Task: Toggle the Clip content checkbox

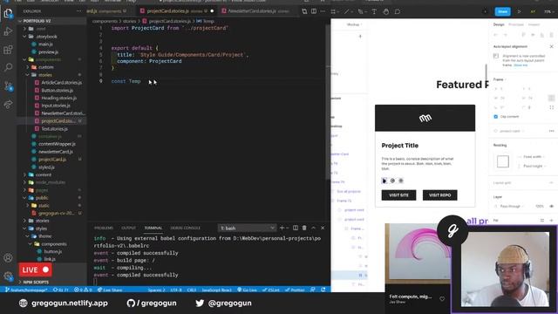Action: click(496, 116)
